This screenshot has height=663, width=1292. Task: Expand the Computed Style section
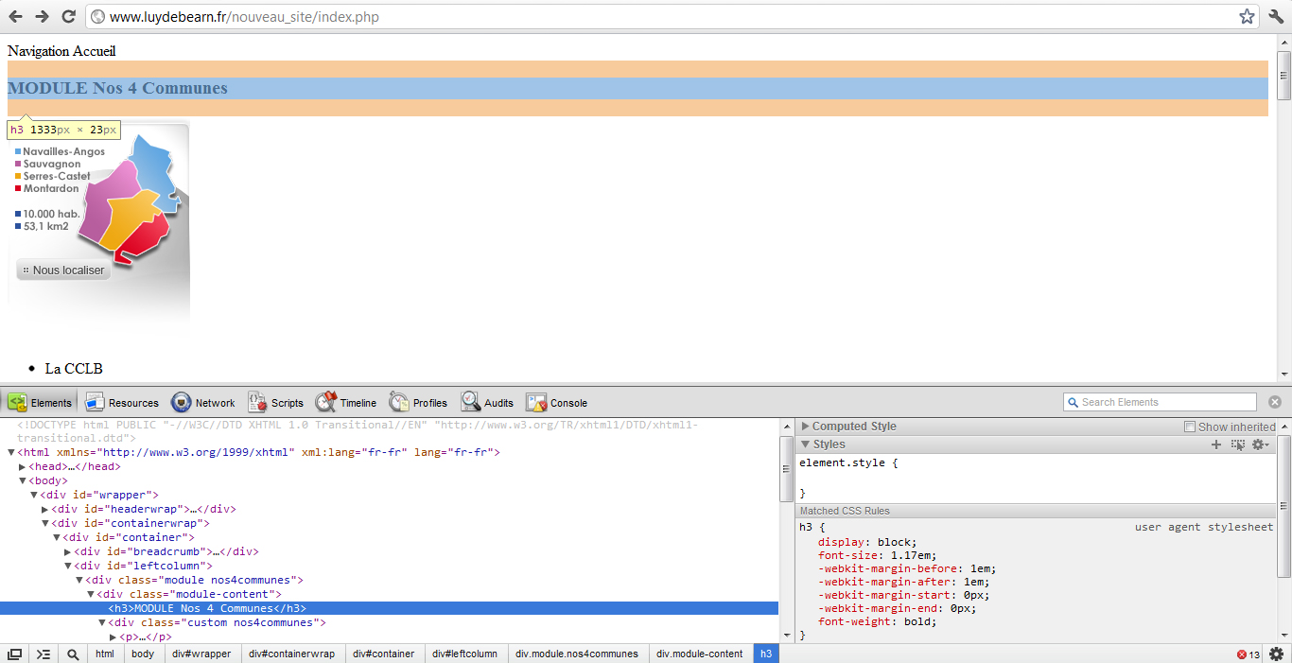[806, 427]
